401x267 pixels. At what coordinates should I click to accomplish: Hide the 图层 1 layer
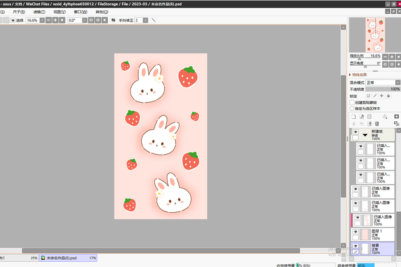[x=356, y=232]
